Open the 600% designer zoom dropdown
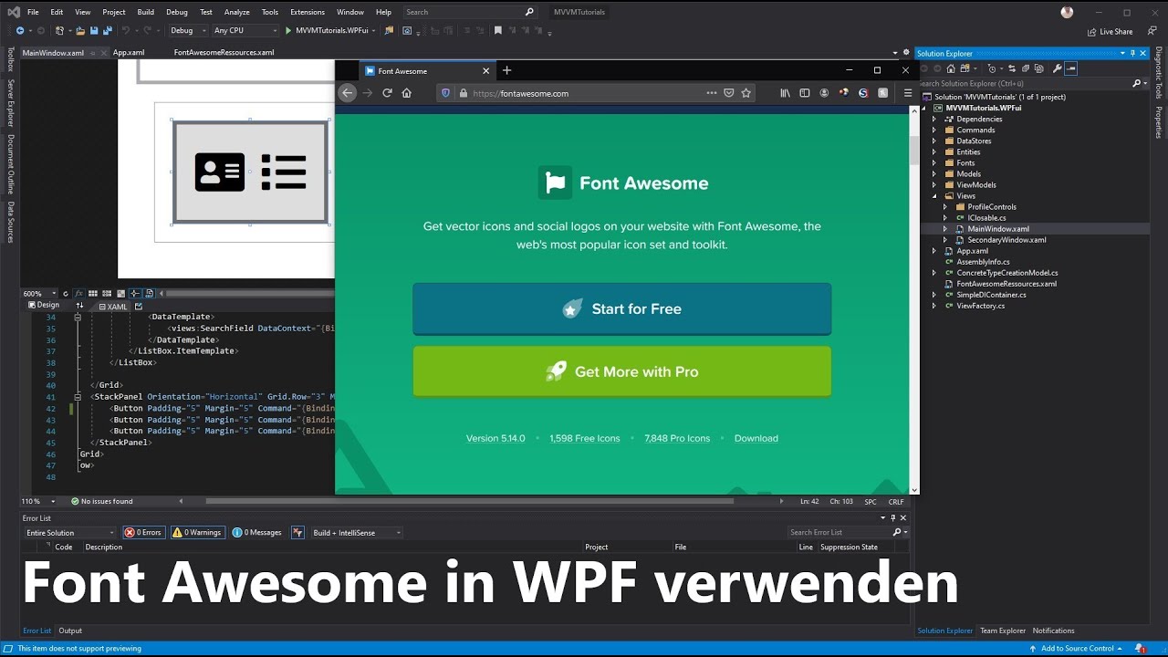 [x=40, y=294]
